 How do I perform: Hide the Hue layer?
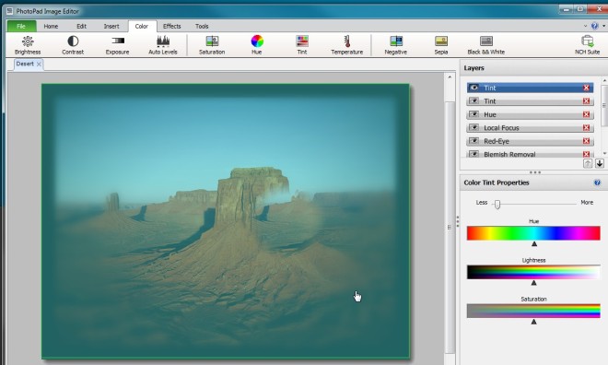click(474, 114)
